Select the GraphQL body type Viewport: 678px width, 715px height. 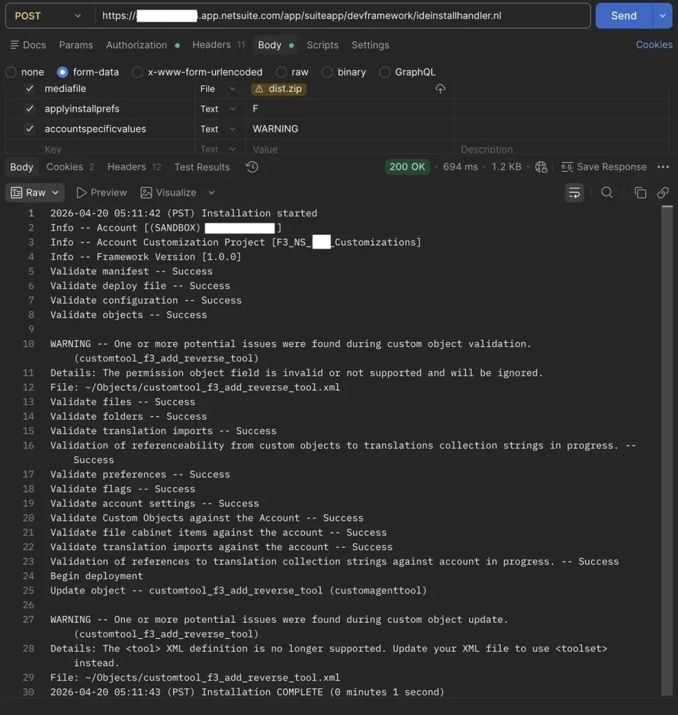pyautogui.click(x=385, y=72)
